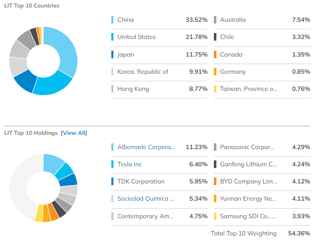Click the LIT Top 10 Countries heading
Viewport: 321px width, 240px height.
coord(32,6)
